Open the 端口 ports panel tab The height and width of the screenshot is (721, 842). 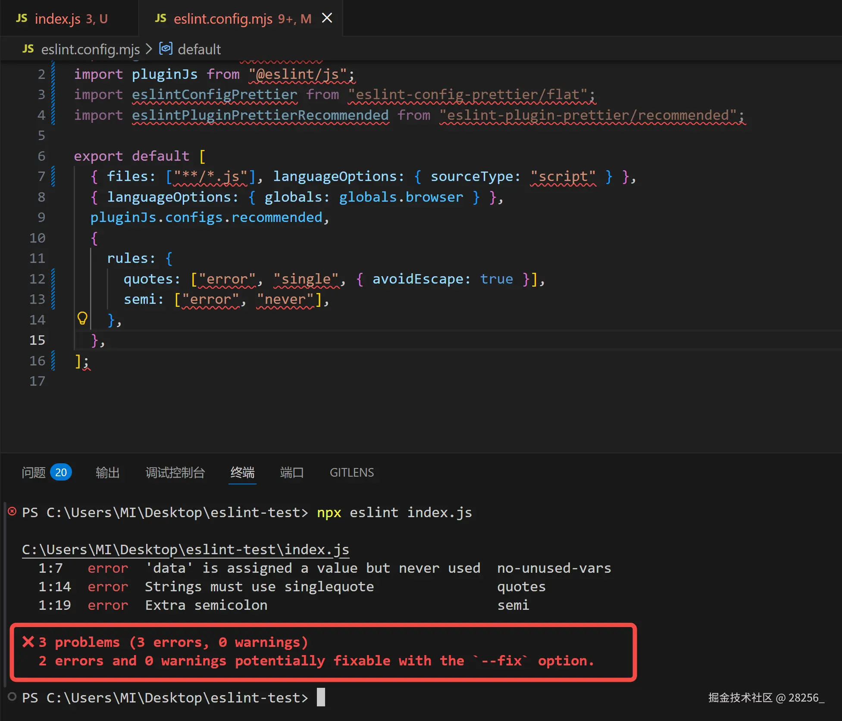292,472
